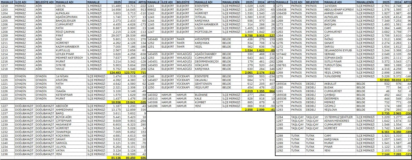Click the code cell 140459
The image size is (412, 160).
pyautogui.click(x=7, y=17)
